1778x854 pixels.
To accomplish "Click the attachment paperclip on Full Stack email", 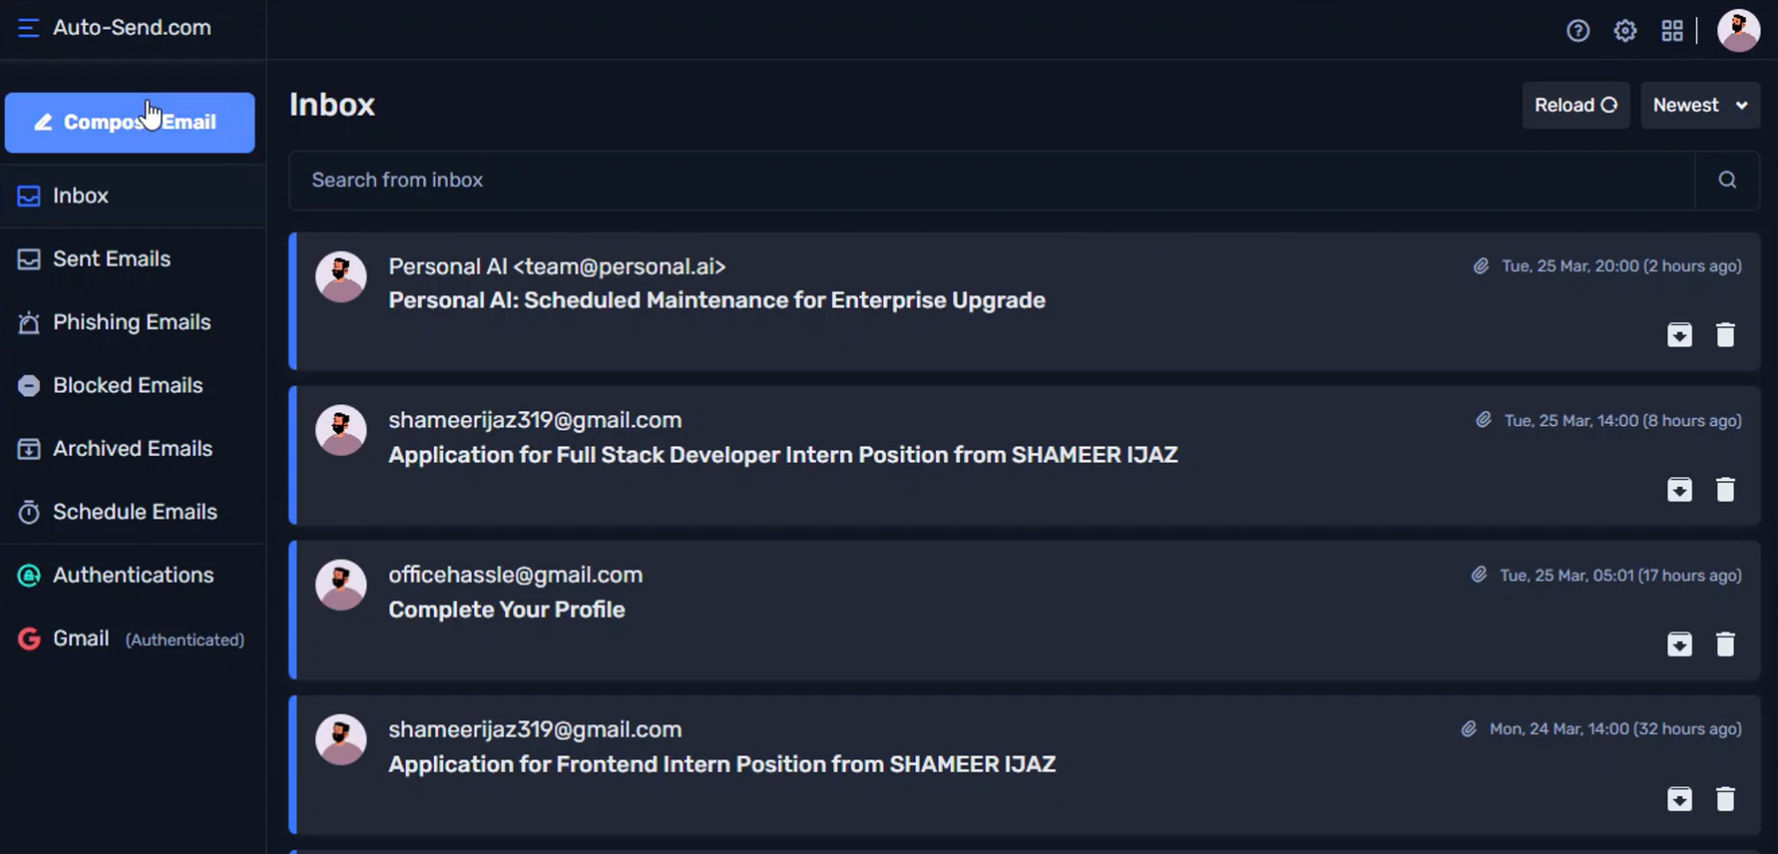I will point(1484,420).
